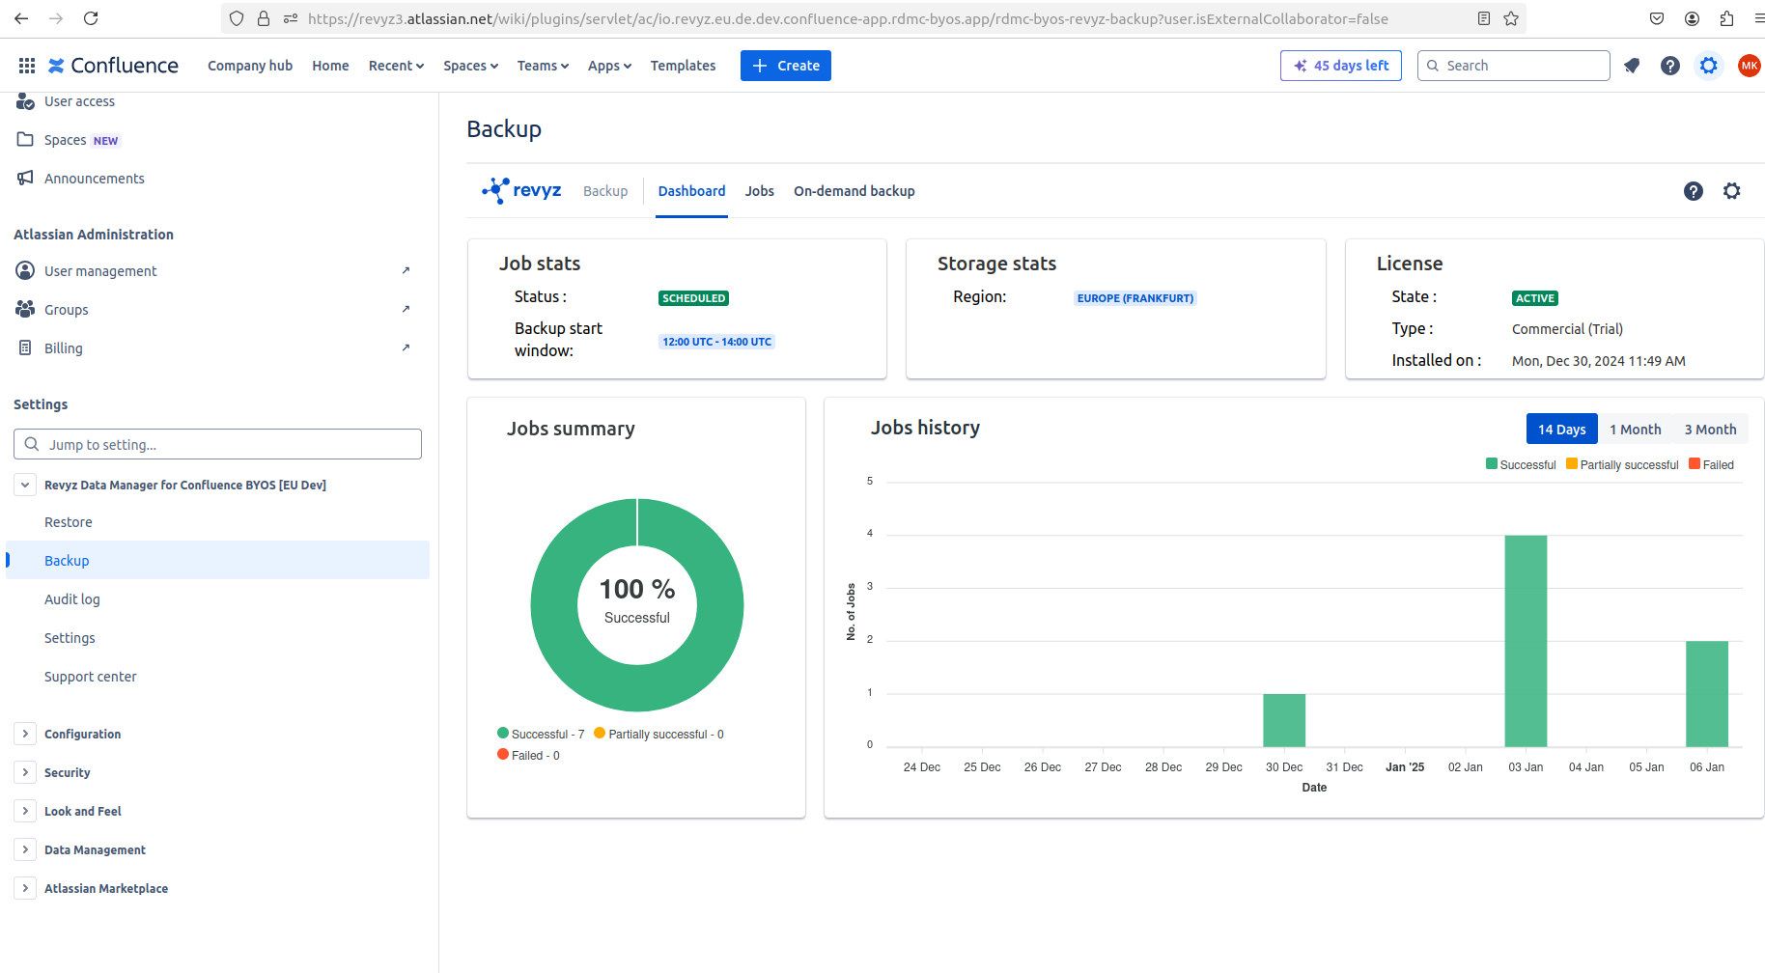Open Audit log in sidebar

tap(72, 599)
